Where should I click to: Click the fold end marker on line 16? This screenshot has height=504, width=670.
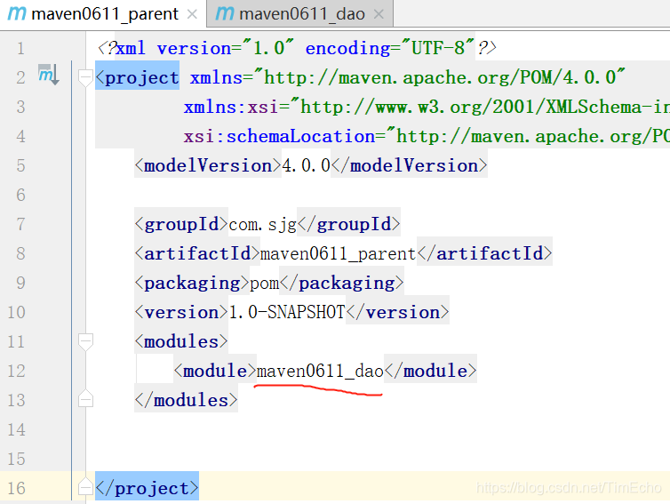[86, 486]
